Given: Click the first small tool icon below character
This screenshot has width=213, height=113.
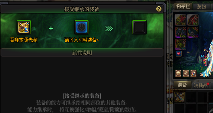Looking at the screenshot, I should (178, 73).
